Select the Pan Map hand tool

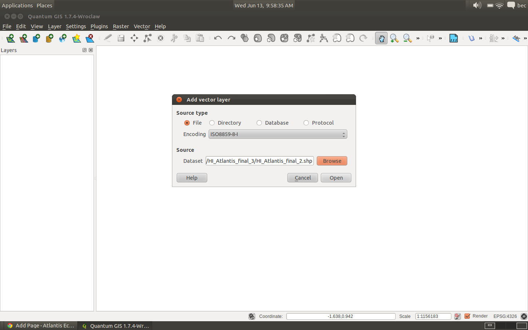click(x=381, y=38)
